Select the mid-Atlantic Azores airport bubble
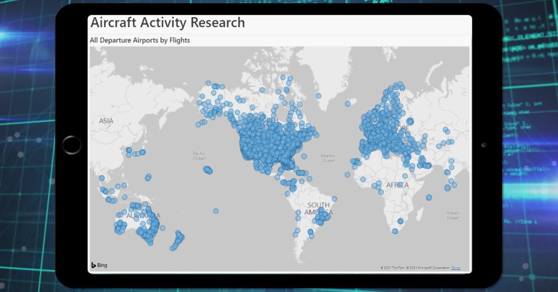The width and height of the screenshot is (558, 292). [x=347, y=174]
